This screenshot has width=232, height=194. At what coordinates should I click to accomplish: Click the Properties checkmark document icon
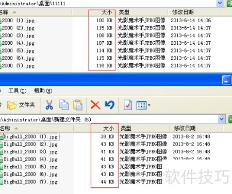tap(128, 105)
